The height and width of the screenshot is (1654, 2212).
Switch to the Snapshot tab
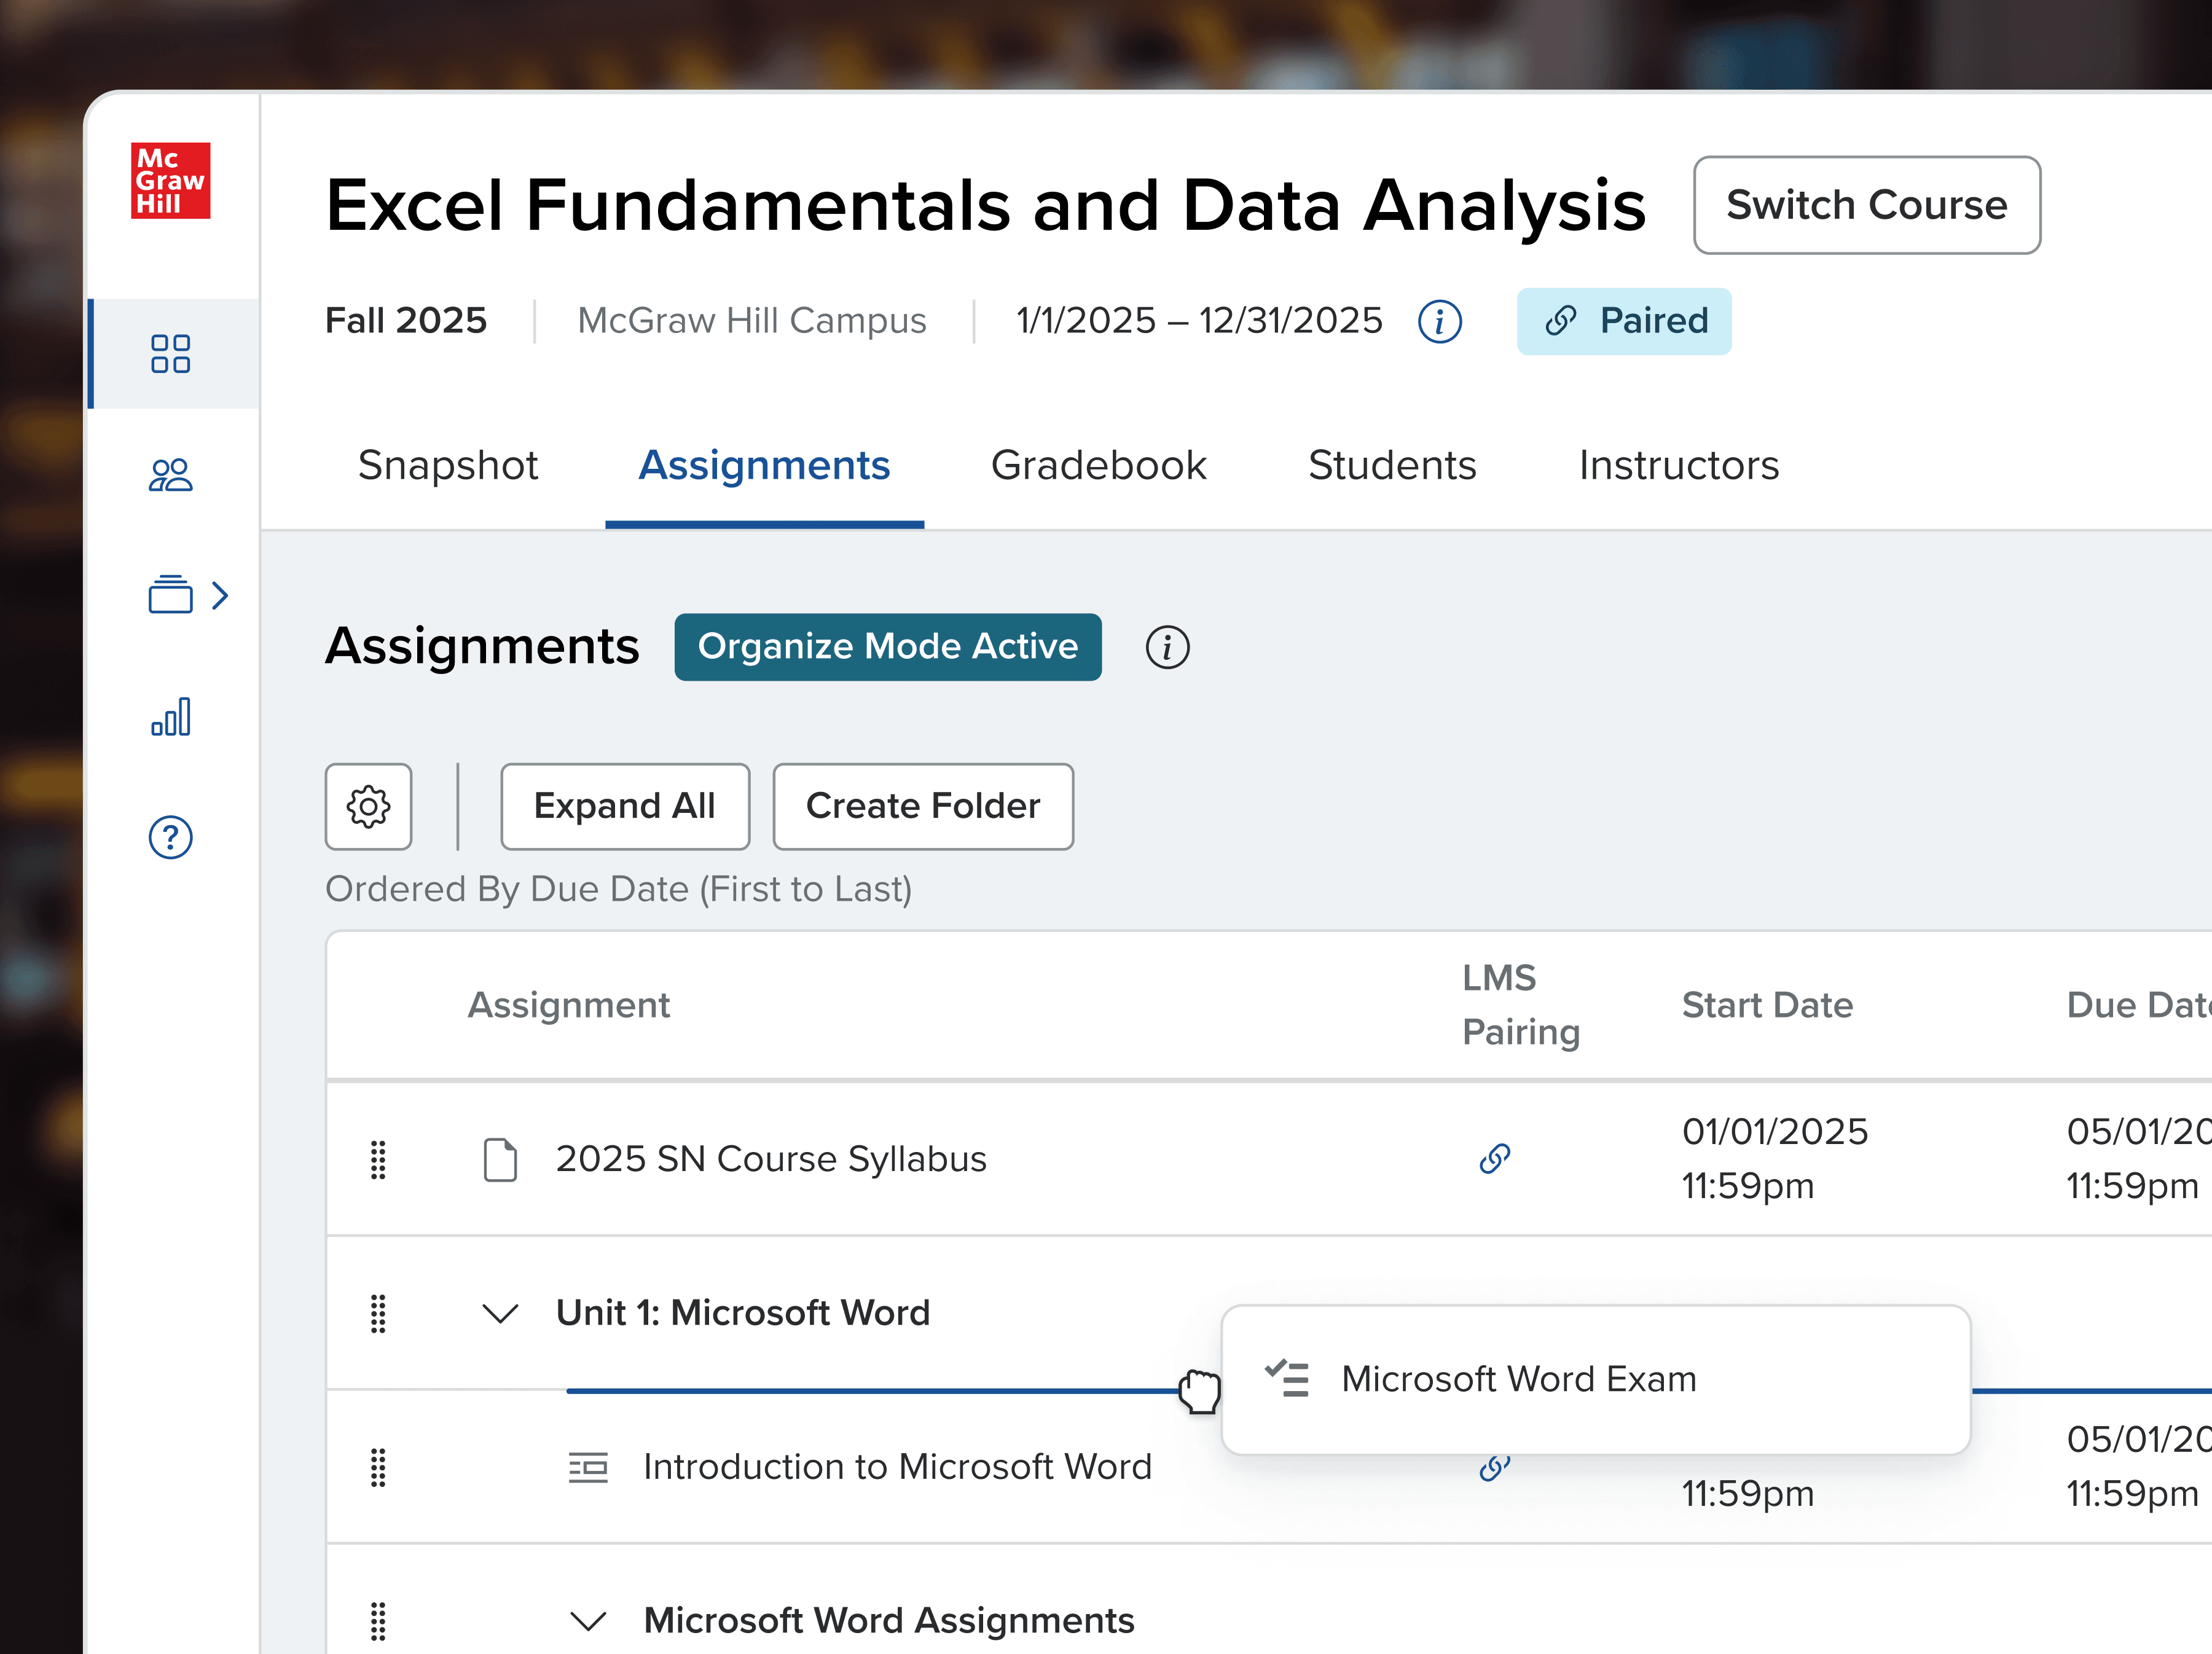[x=448, y=465]
